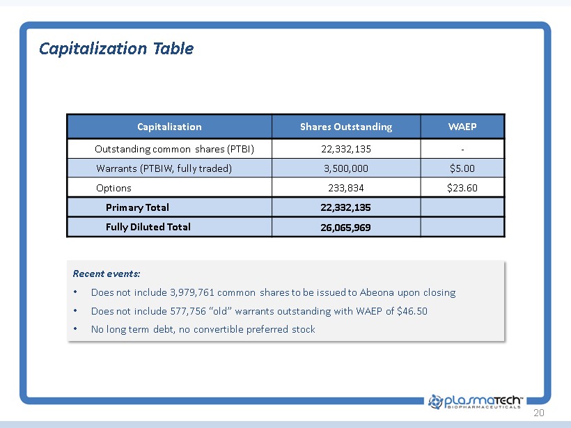Click the 233,834 options share count

(x=346, y=188)
